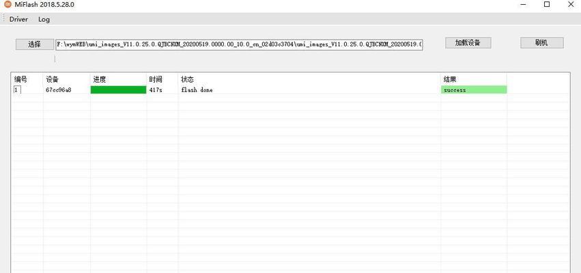This screenshot has width=581, height=273.
Task: Select the 编号 column header
Action: [x=27, y=79]
